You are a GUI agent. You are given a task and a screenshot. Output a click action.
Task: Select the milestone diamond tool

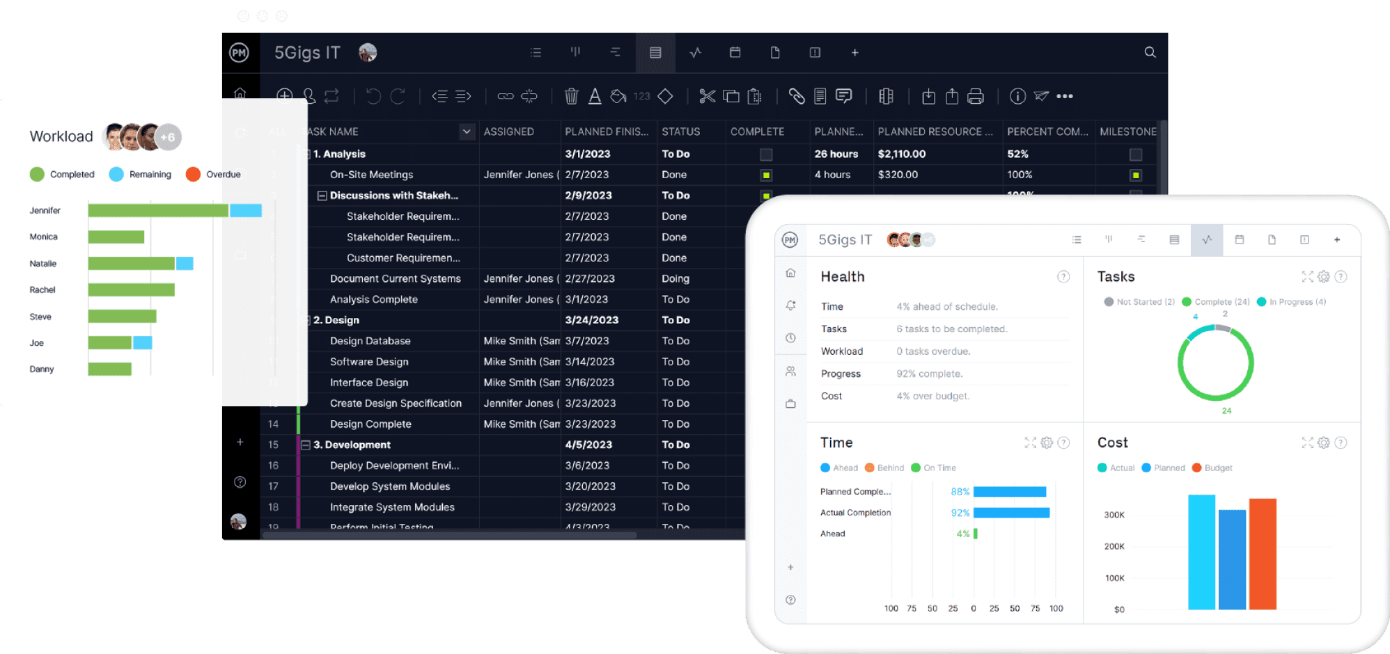click(x=665, y=96)
